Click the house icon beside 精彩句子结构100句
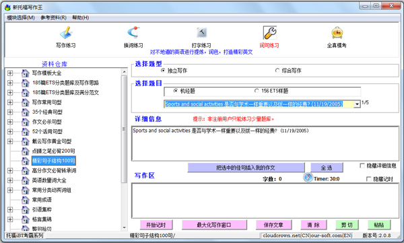The width and height of the screenshot is (404, 243). (x=25, y=161)
